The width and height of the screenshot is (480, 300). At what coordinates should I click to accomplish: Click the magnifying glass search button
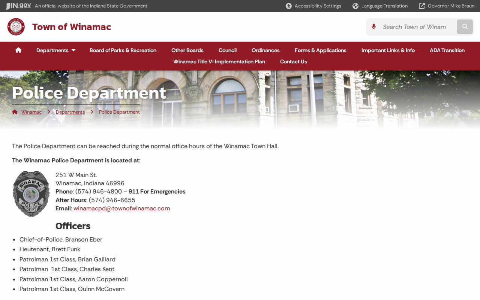coord(465,27)
